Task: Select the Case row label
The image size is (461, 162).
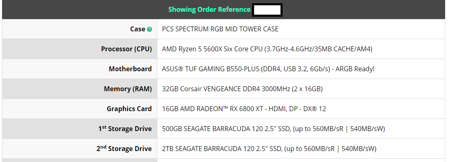Action: click(137, 29)
